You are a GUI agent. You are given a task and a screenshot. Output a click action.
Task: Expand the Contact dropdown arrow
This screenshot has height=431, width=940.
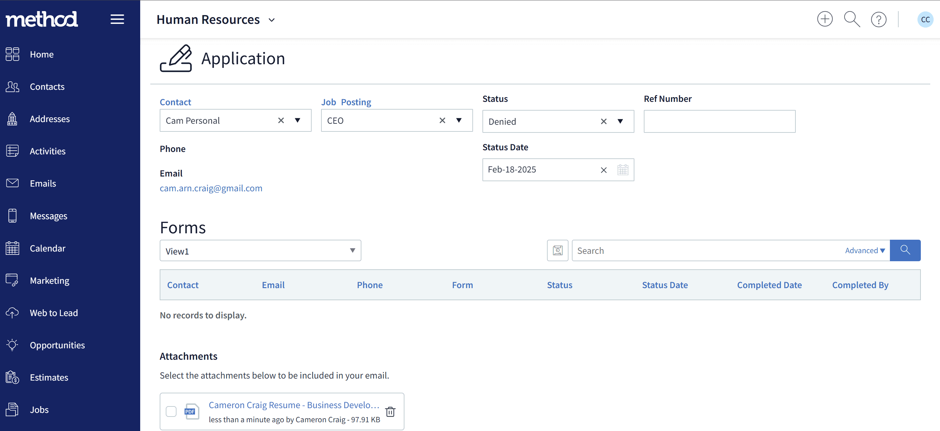[298, 120]
